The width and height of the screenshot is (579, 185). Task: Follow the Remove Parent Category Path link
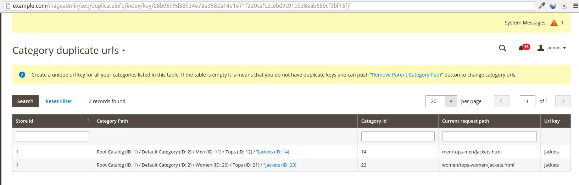click(x=406, y=75)
